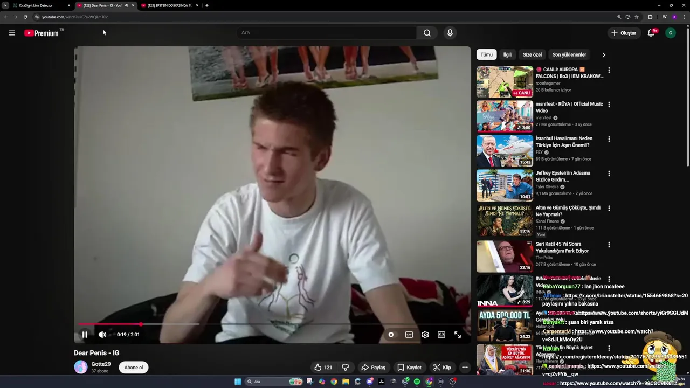Open more actions below the video
The width and height of the screenshot is (690, 388).
click(465, 368)
